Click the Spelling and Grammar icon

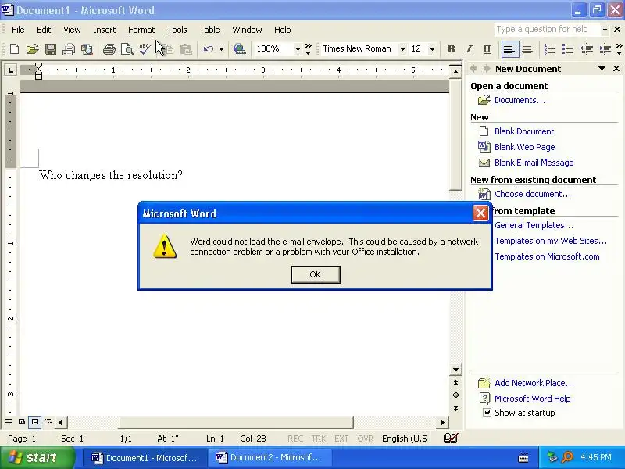click(x=145, y=49)
